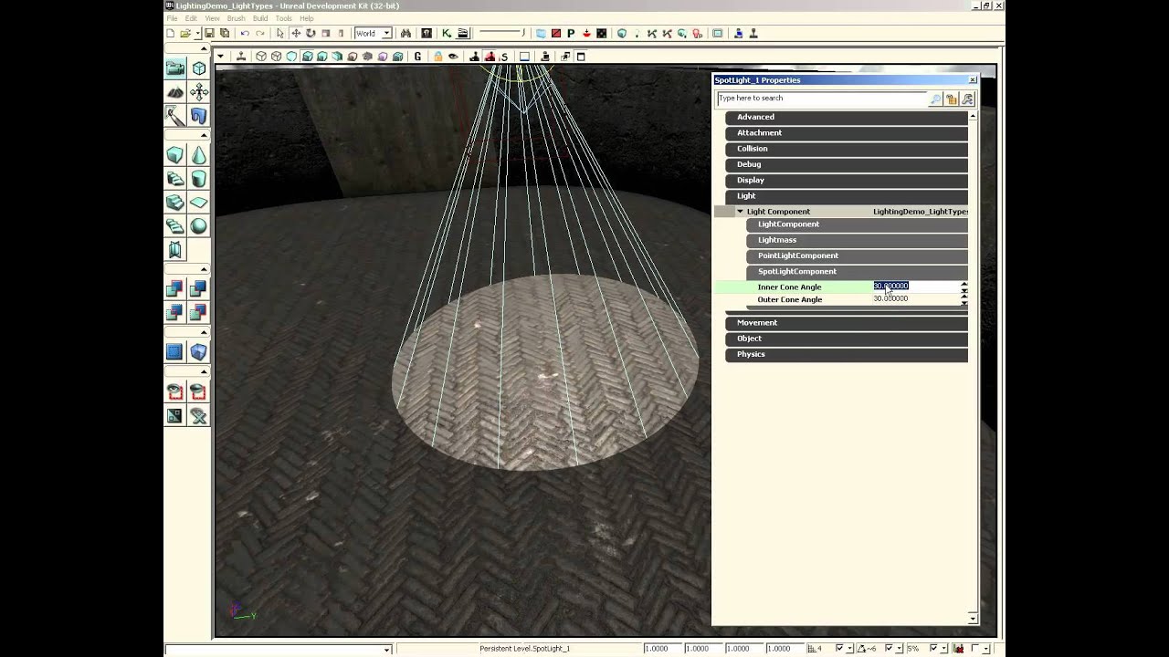
Task: Open the File menu
Action: (x=172, y=18)
